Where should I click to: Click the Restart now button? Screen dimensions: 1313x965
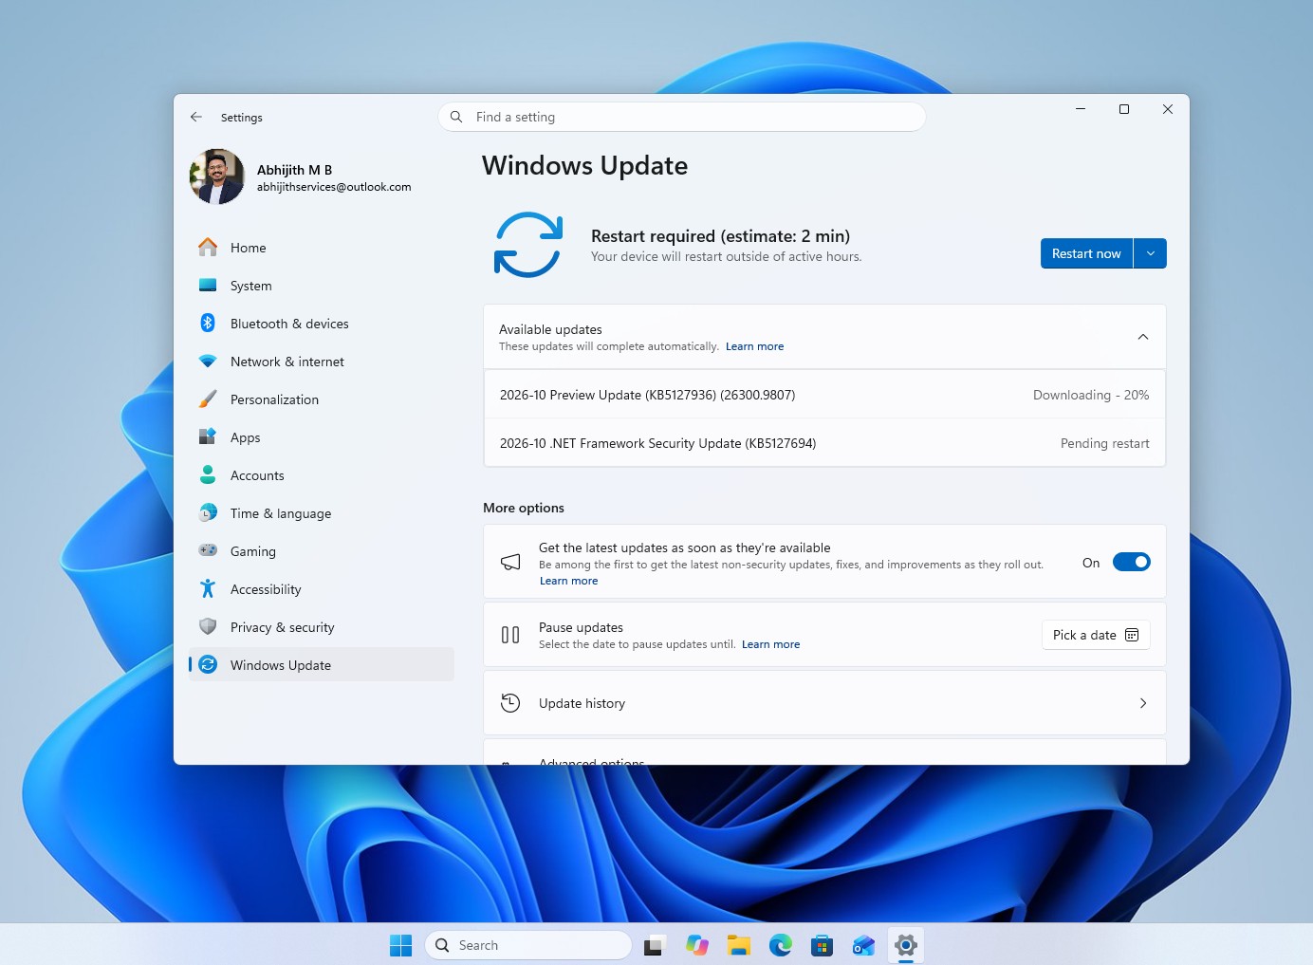[x=1086, y=253]
